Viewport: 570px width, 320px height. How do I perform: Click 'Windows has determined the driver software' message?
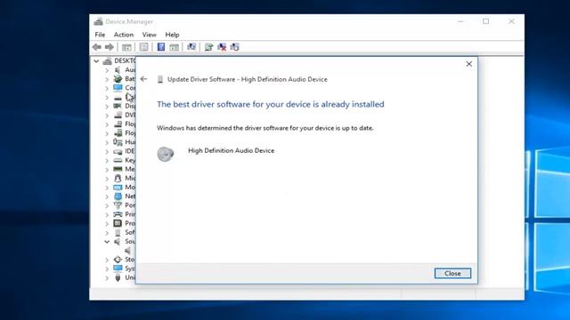pos(265,128)
